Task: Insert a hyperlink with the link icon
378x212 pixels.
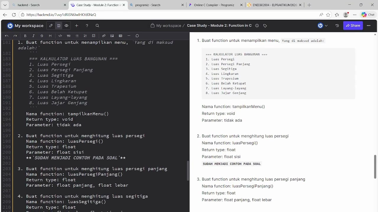Action: [104, 36]
